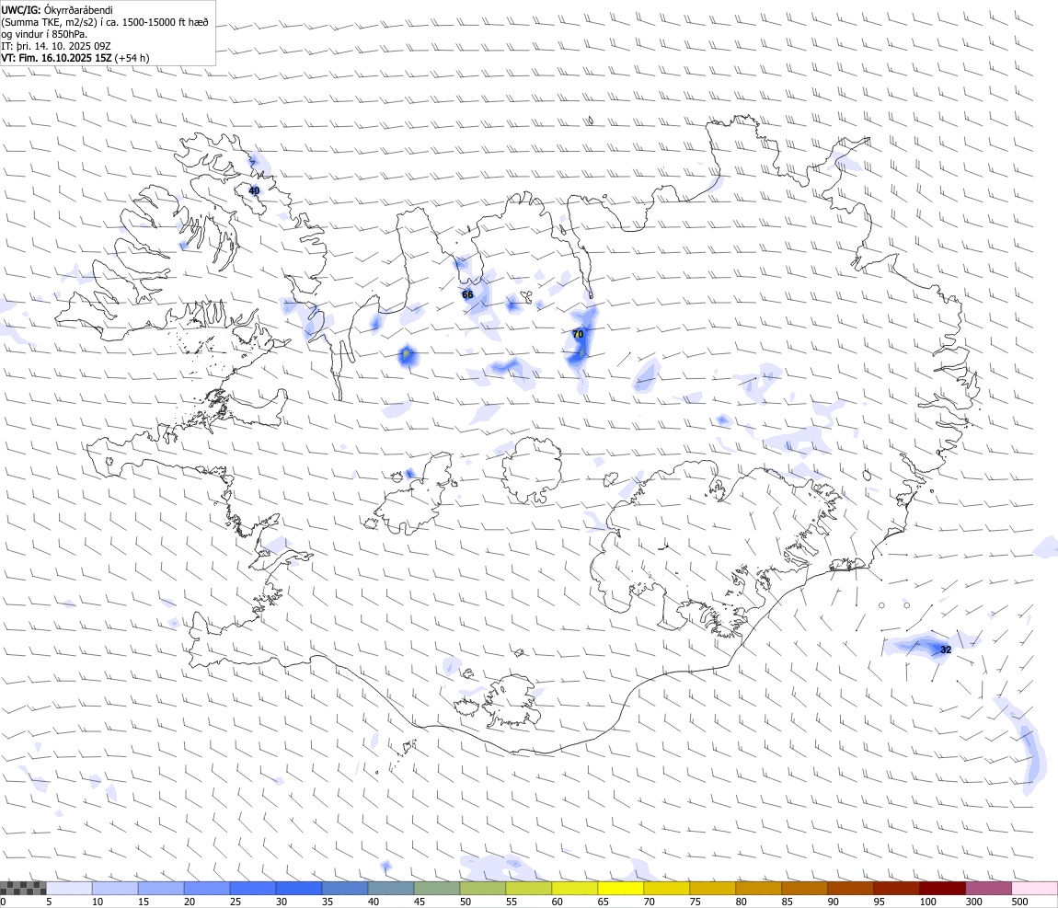Click the '32' value label offshore southeast
Screen dimensions: 1058x908
pyautogui.click(x=946, y=649)
